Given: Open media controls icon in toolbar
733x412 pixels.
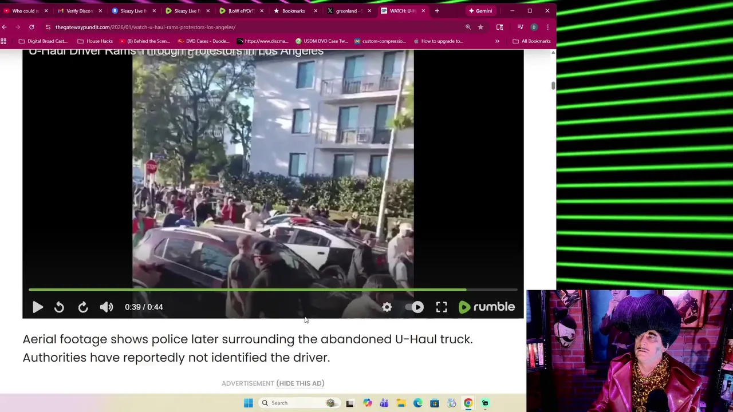Looking at the screenshot, I should pyautogui.click(x=520, y=27).
